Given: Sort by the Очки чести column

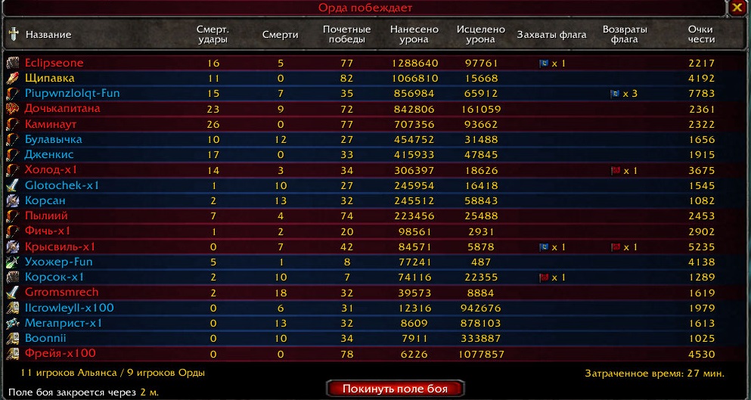Looking at the screenshot, I should [700, 35].
